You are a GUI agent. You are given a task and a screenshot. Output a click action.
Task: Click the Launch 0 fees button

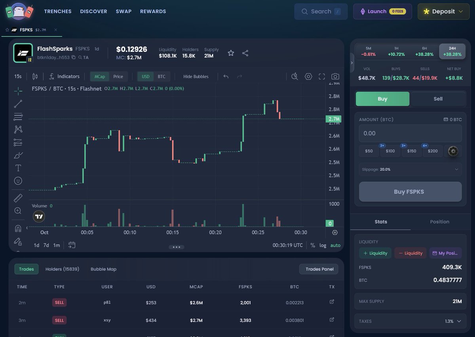tap(382, 11)
